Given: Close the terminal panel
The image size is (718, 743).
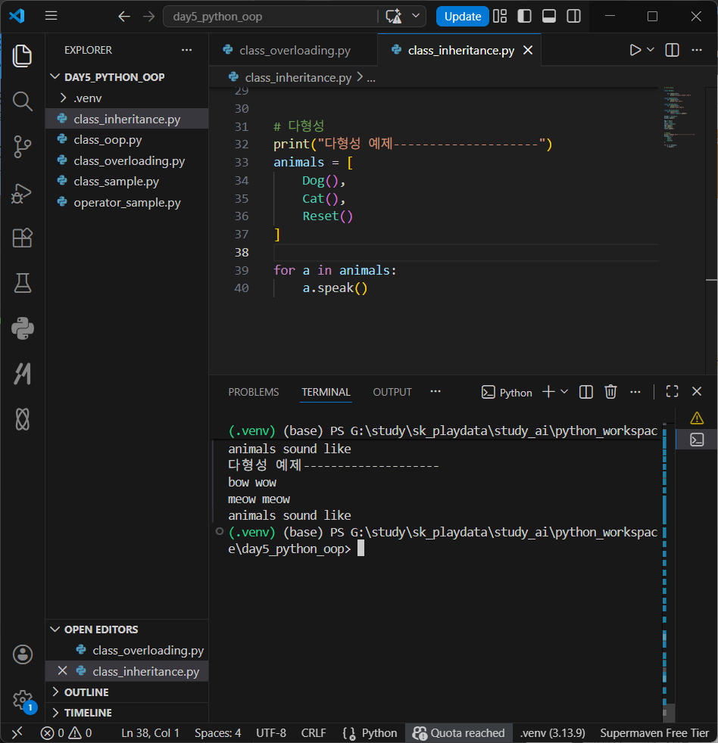Looking at the screenshot, I should coord(697,391).
